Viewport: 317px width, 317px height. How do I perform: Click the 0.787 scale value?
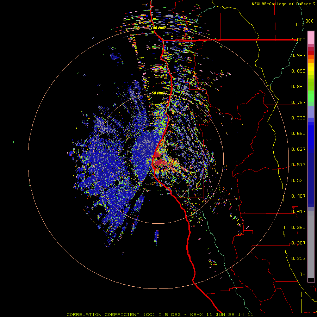[x=298, y=102]
